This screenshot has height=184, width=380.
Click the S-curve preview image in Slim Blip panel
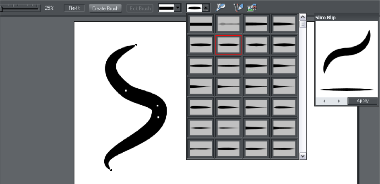347,51
